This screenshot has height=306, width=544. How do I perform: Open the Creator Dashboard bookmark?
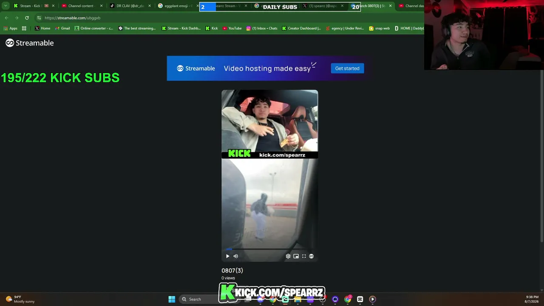coord(301,28)
